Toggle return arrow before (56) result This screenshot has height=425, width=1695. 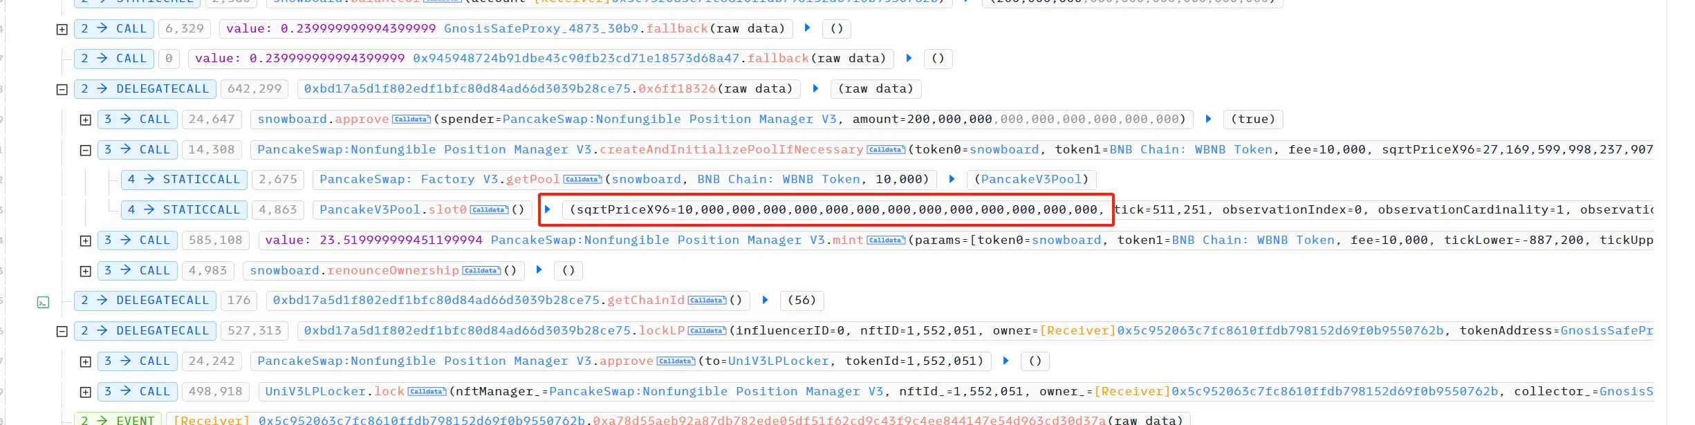click(765, 300)
